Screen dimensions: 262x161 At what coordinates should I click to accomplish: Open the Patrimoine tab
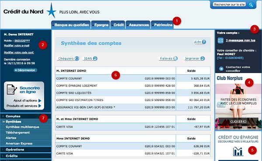162,25
